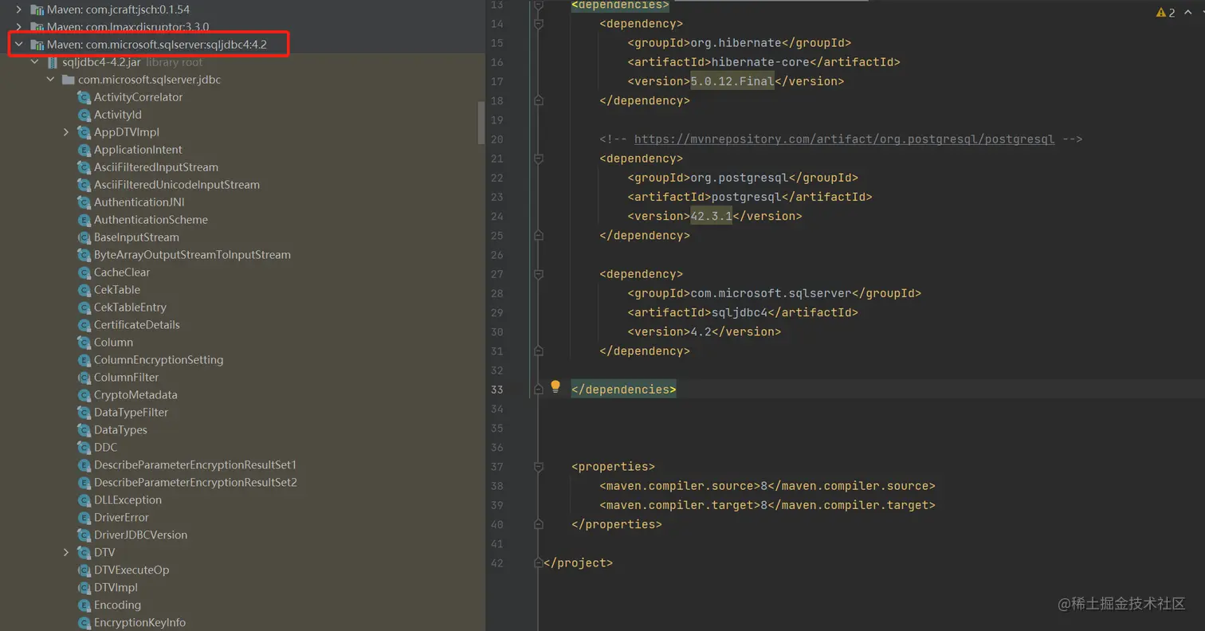Expand the AppDTVImpl class node

tap(66, 132)
